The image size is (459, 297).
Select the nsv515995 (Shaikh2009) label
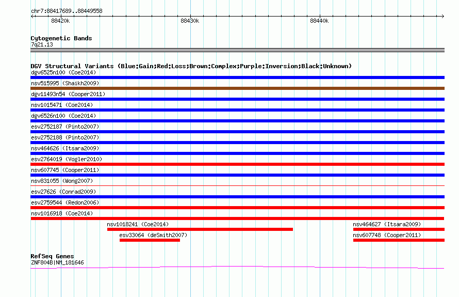point(65,83)
